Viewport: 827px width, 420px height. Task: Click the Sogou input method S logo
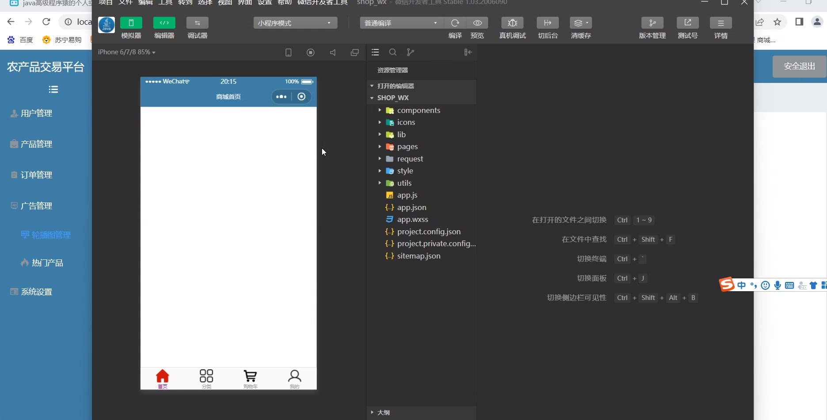click(727, 285)
